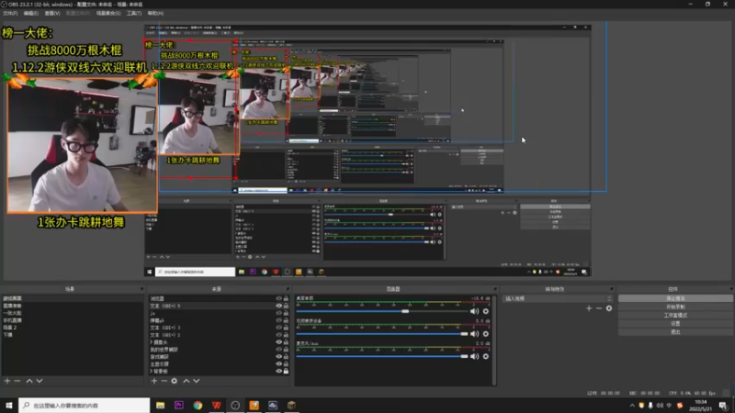Remove the selected scene with minus icon
Image resolution: width=735 pixels, height=413 pixels.
(x=17, y=380)
